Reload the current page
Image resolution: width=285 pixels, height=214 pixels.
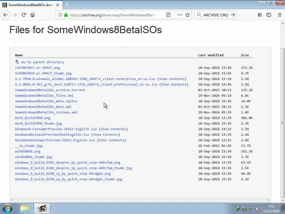tap(24, 15)
